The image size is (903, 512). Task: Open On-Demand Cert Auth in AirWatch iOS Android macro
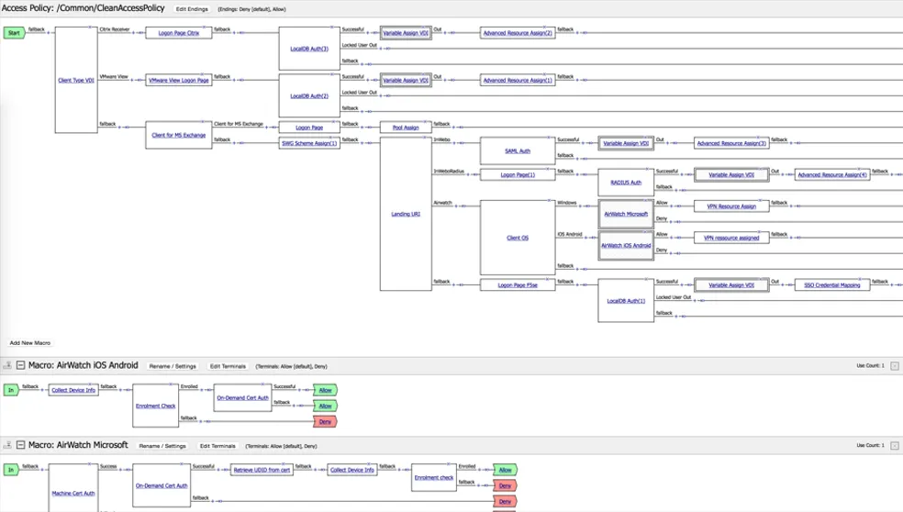(x=242, y=398)
